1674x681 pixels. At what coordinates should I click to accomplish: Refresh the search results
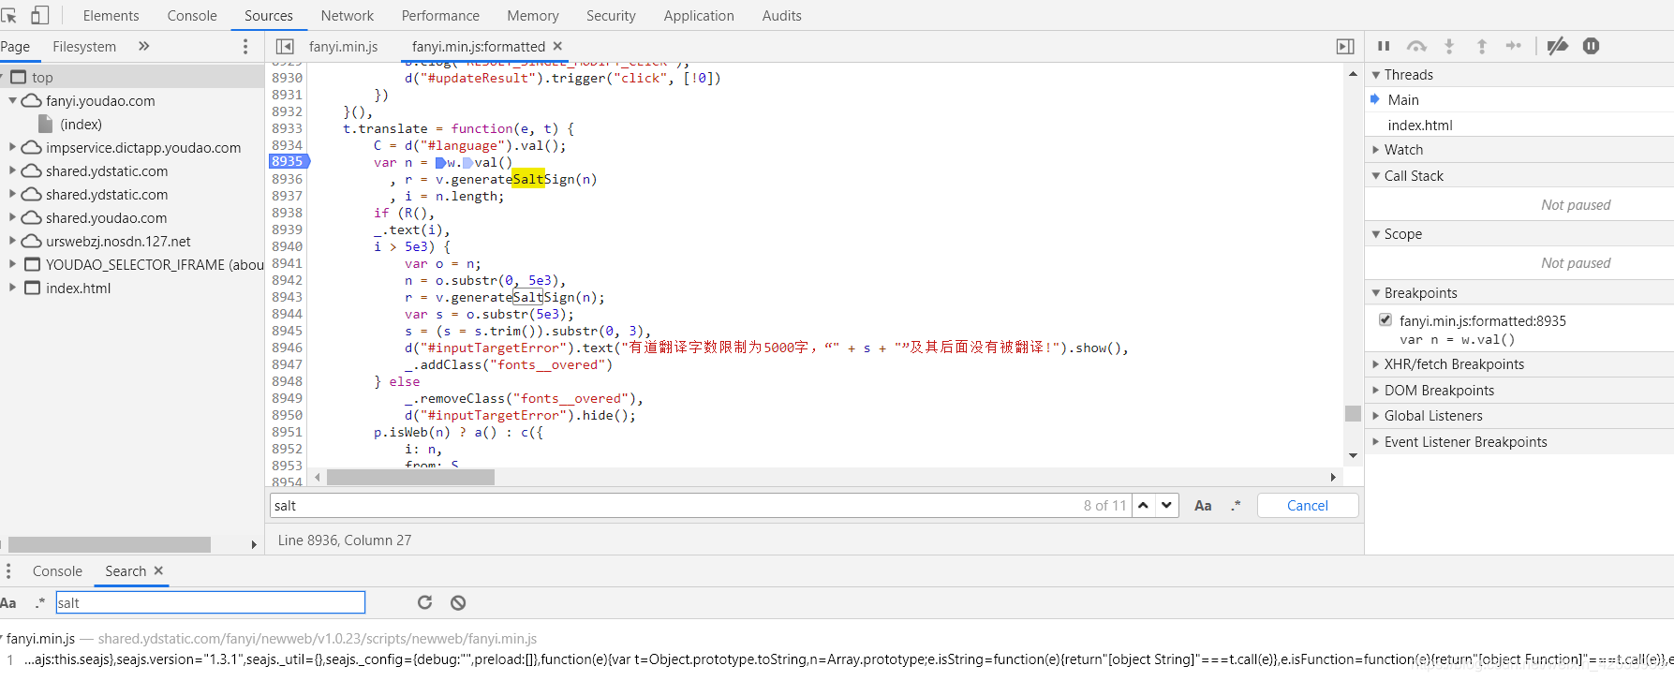(x=424, y=602)
